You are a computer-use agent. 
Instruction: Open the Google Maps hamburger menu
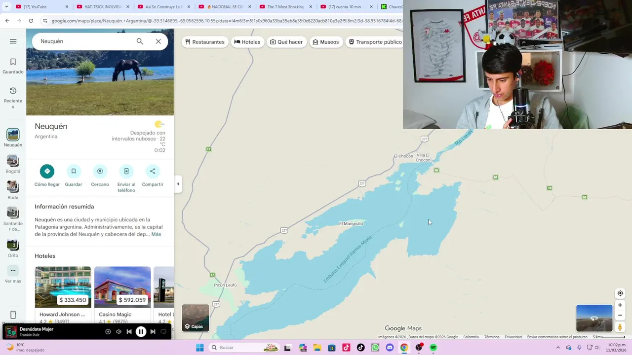(x=13, y=41)
